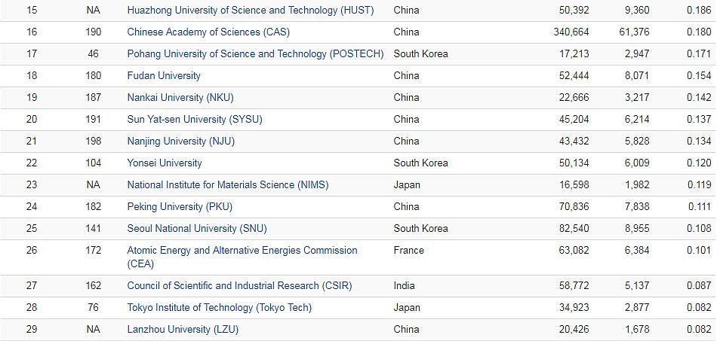This screenshot has height=341, width=717.
Task: Click Sun Yat-sen University (SYSU) link
Action: pyautogui.click(x=195, y=120)
